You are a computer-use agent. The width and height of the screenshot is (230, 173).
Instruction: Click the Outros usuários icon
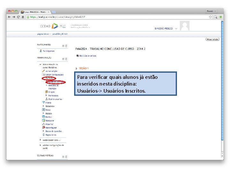pos(47,99)
